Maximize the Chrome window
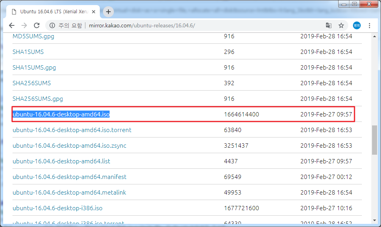The width and height of the screenshot is (381, 227). 354,4
